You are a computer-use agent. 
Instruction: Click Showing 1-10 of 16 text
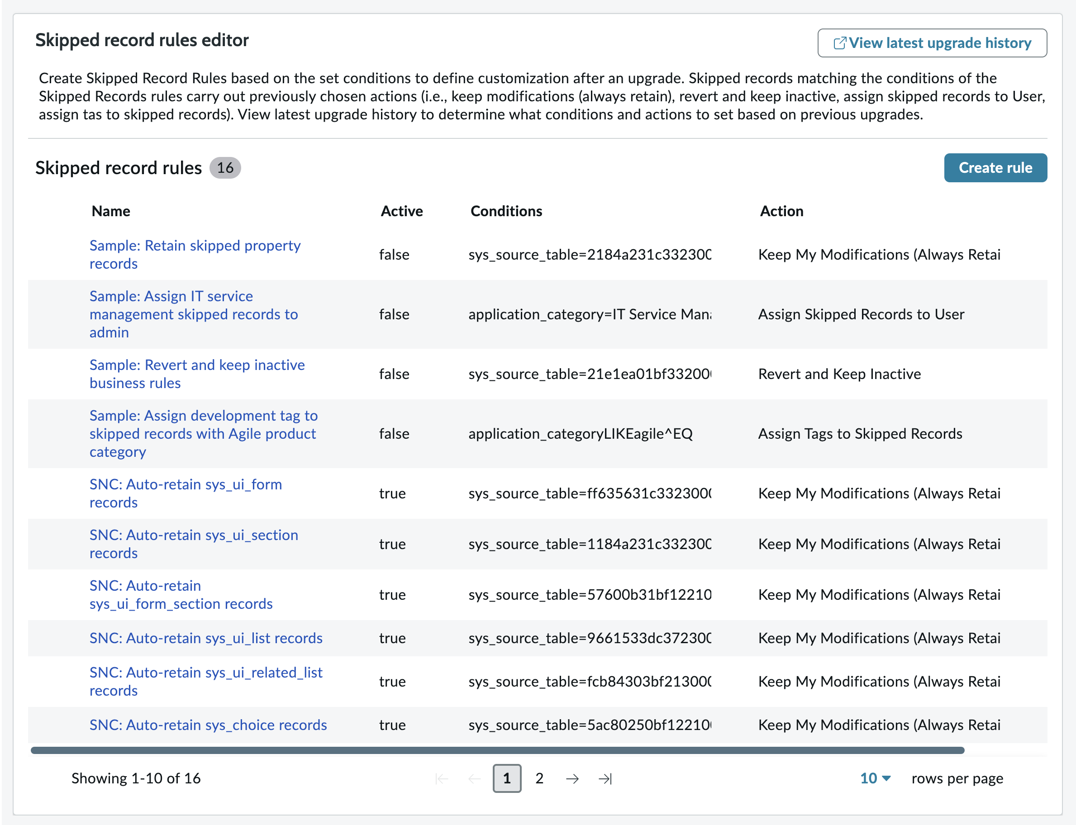pos(136,778)
